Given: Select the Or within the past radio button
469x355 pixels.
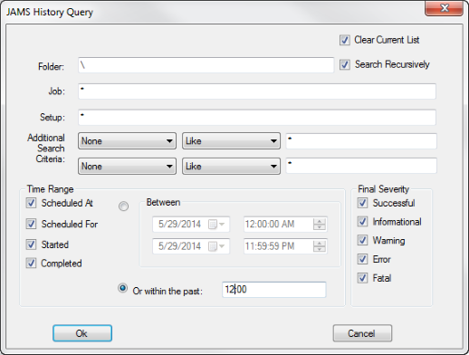Looking at the screenshot, I should [x=122, y=288].
